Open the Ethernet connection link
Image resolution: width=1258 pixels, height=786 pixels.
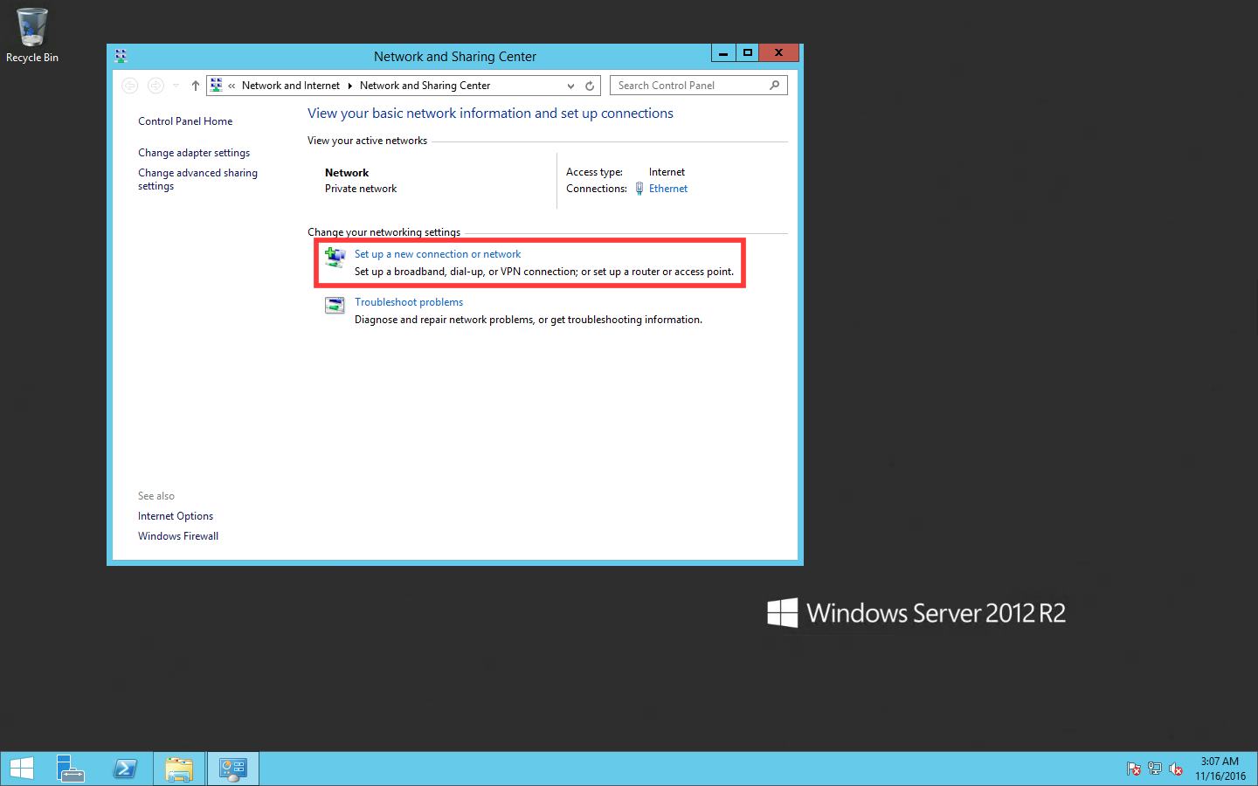tap(668, 189)
